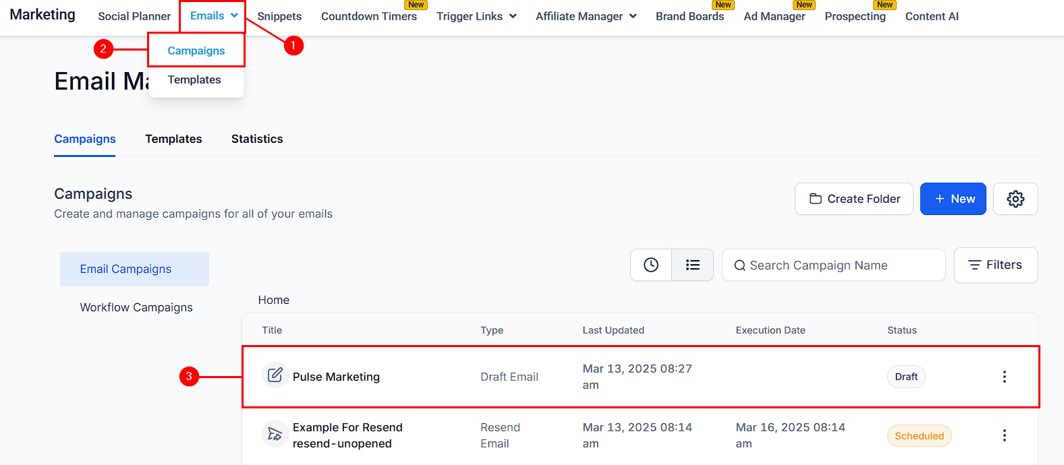This screenshot has width=1064, height=465.
Task: Open Workflow Campaigns in the sidebar
Action: coord(136,307)
